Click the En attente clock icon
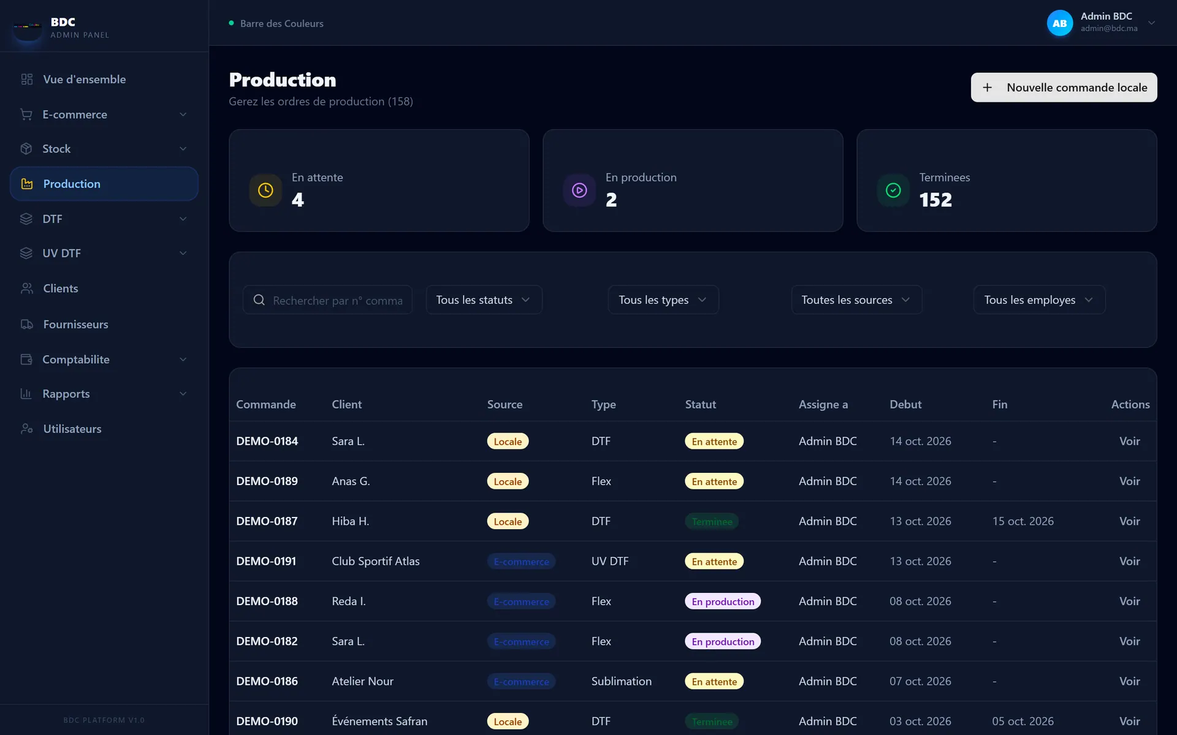 click(265, 190)
